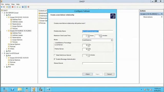Expand Reservations under Scope [10.10.200.0]

[9, 38]
